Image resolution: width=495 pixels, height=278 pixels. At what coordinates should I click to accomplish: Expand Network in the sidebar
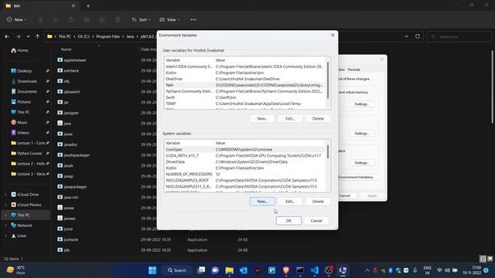tap(5, 225)
